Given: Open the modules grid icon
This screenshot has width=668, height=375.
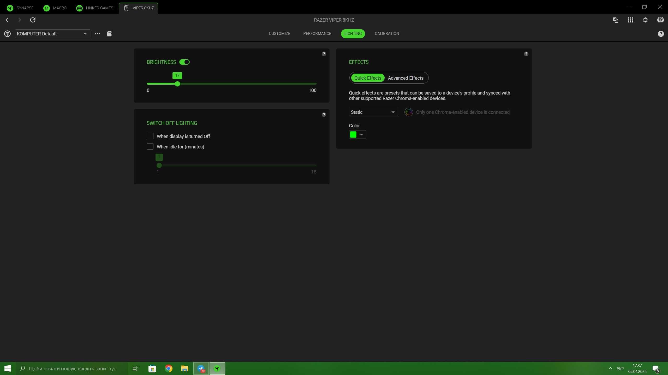Looking at the screenshot, I should 630,20.
